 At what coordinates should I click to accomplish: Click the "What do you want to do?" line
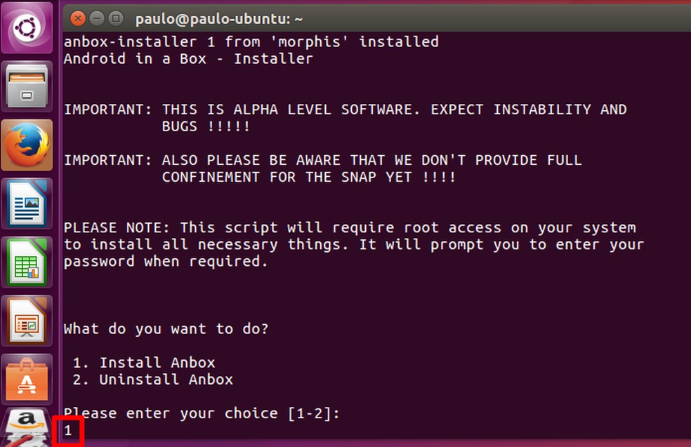tap(166, 328)
